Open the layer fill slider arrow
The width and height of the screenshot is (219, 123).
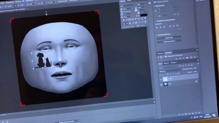(198, 71)
